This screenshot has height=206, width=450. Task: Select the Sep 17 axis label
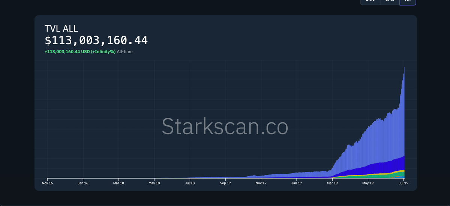point(225,183)
